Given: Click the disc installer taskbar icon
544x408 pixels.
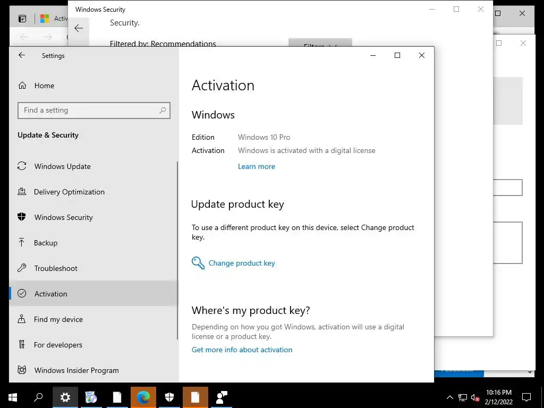Looking at the screenshot, I should [91, 397].
